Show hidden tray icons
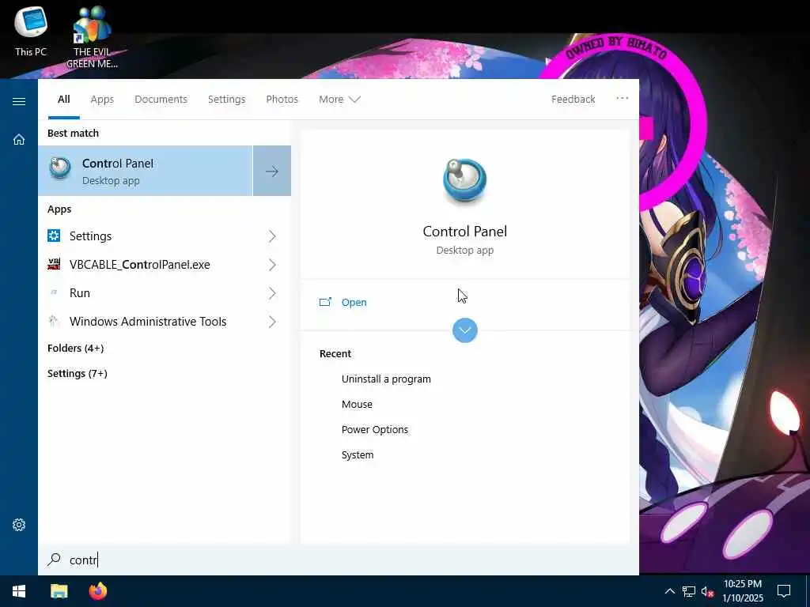Screen dimensions: 810x607 669,591
